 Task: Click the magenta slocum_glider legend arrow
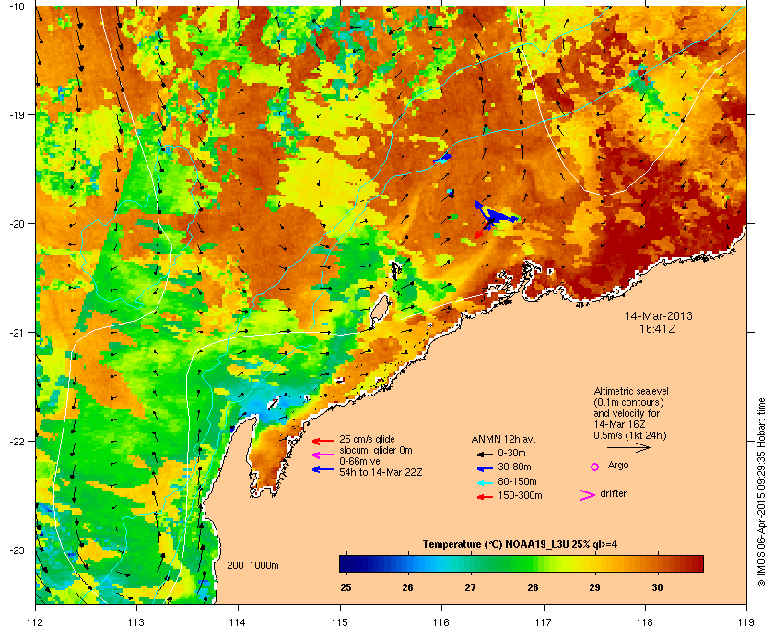click(x=323, y=455)
